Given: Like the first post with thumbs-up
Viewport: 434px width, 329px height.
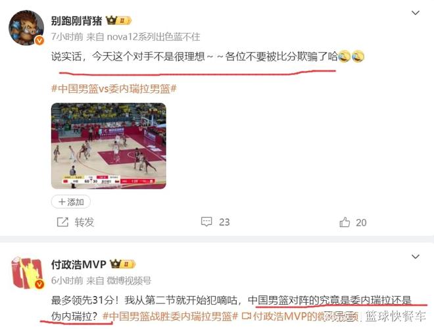Looking at the screenshot, I should click(345, 222).
